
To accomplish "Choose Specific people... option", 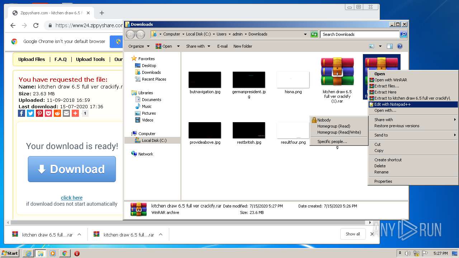I will pyautogui.click(x=339, y=142).
